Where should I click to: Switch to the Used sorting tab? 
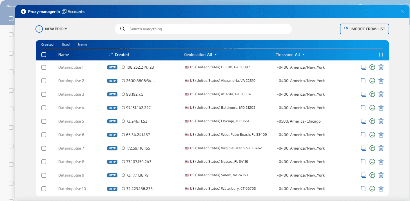66,44
